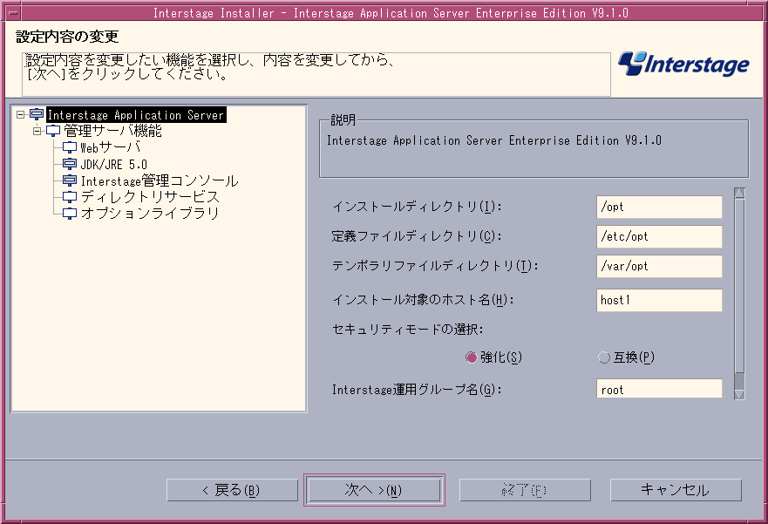Click the greyed 終了(F) finish button

coord(525,490)
